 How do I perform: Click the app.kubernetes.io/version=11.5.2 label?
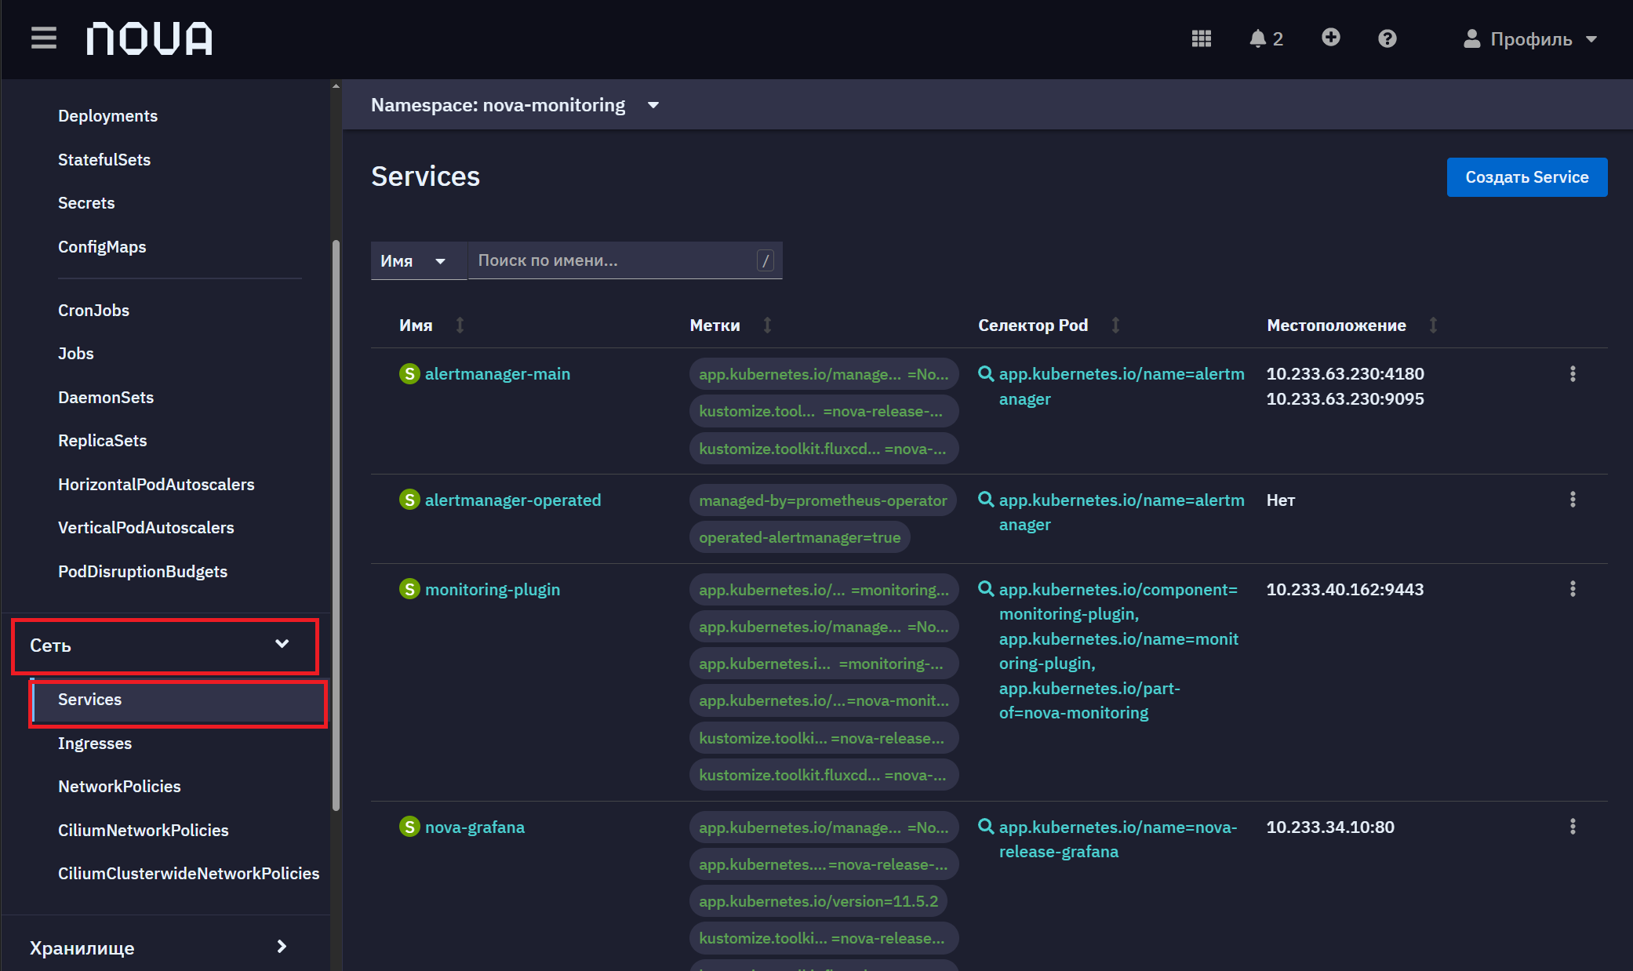[818, 901]
